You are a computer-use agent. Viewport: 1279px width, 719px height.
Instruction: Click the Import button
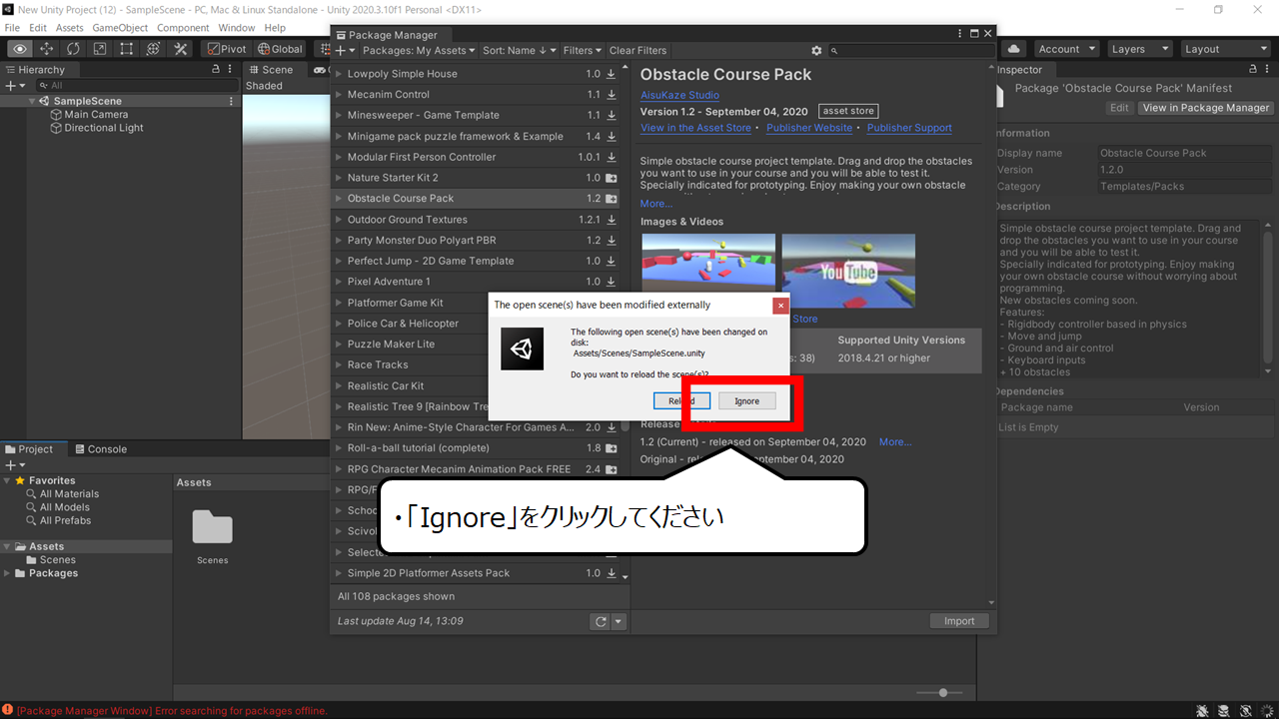pyautogui.click(x=959, y=621)
